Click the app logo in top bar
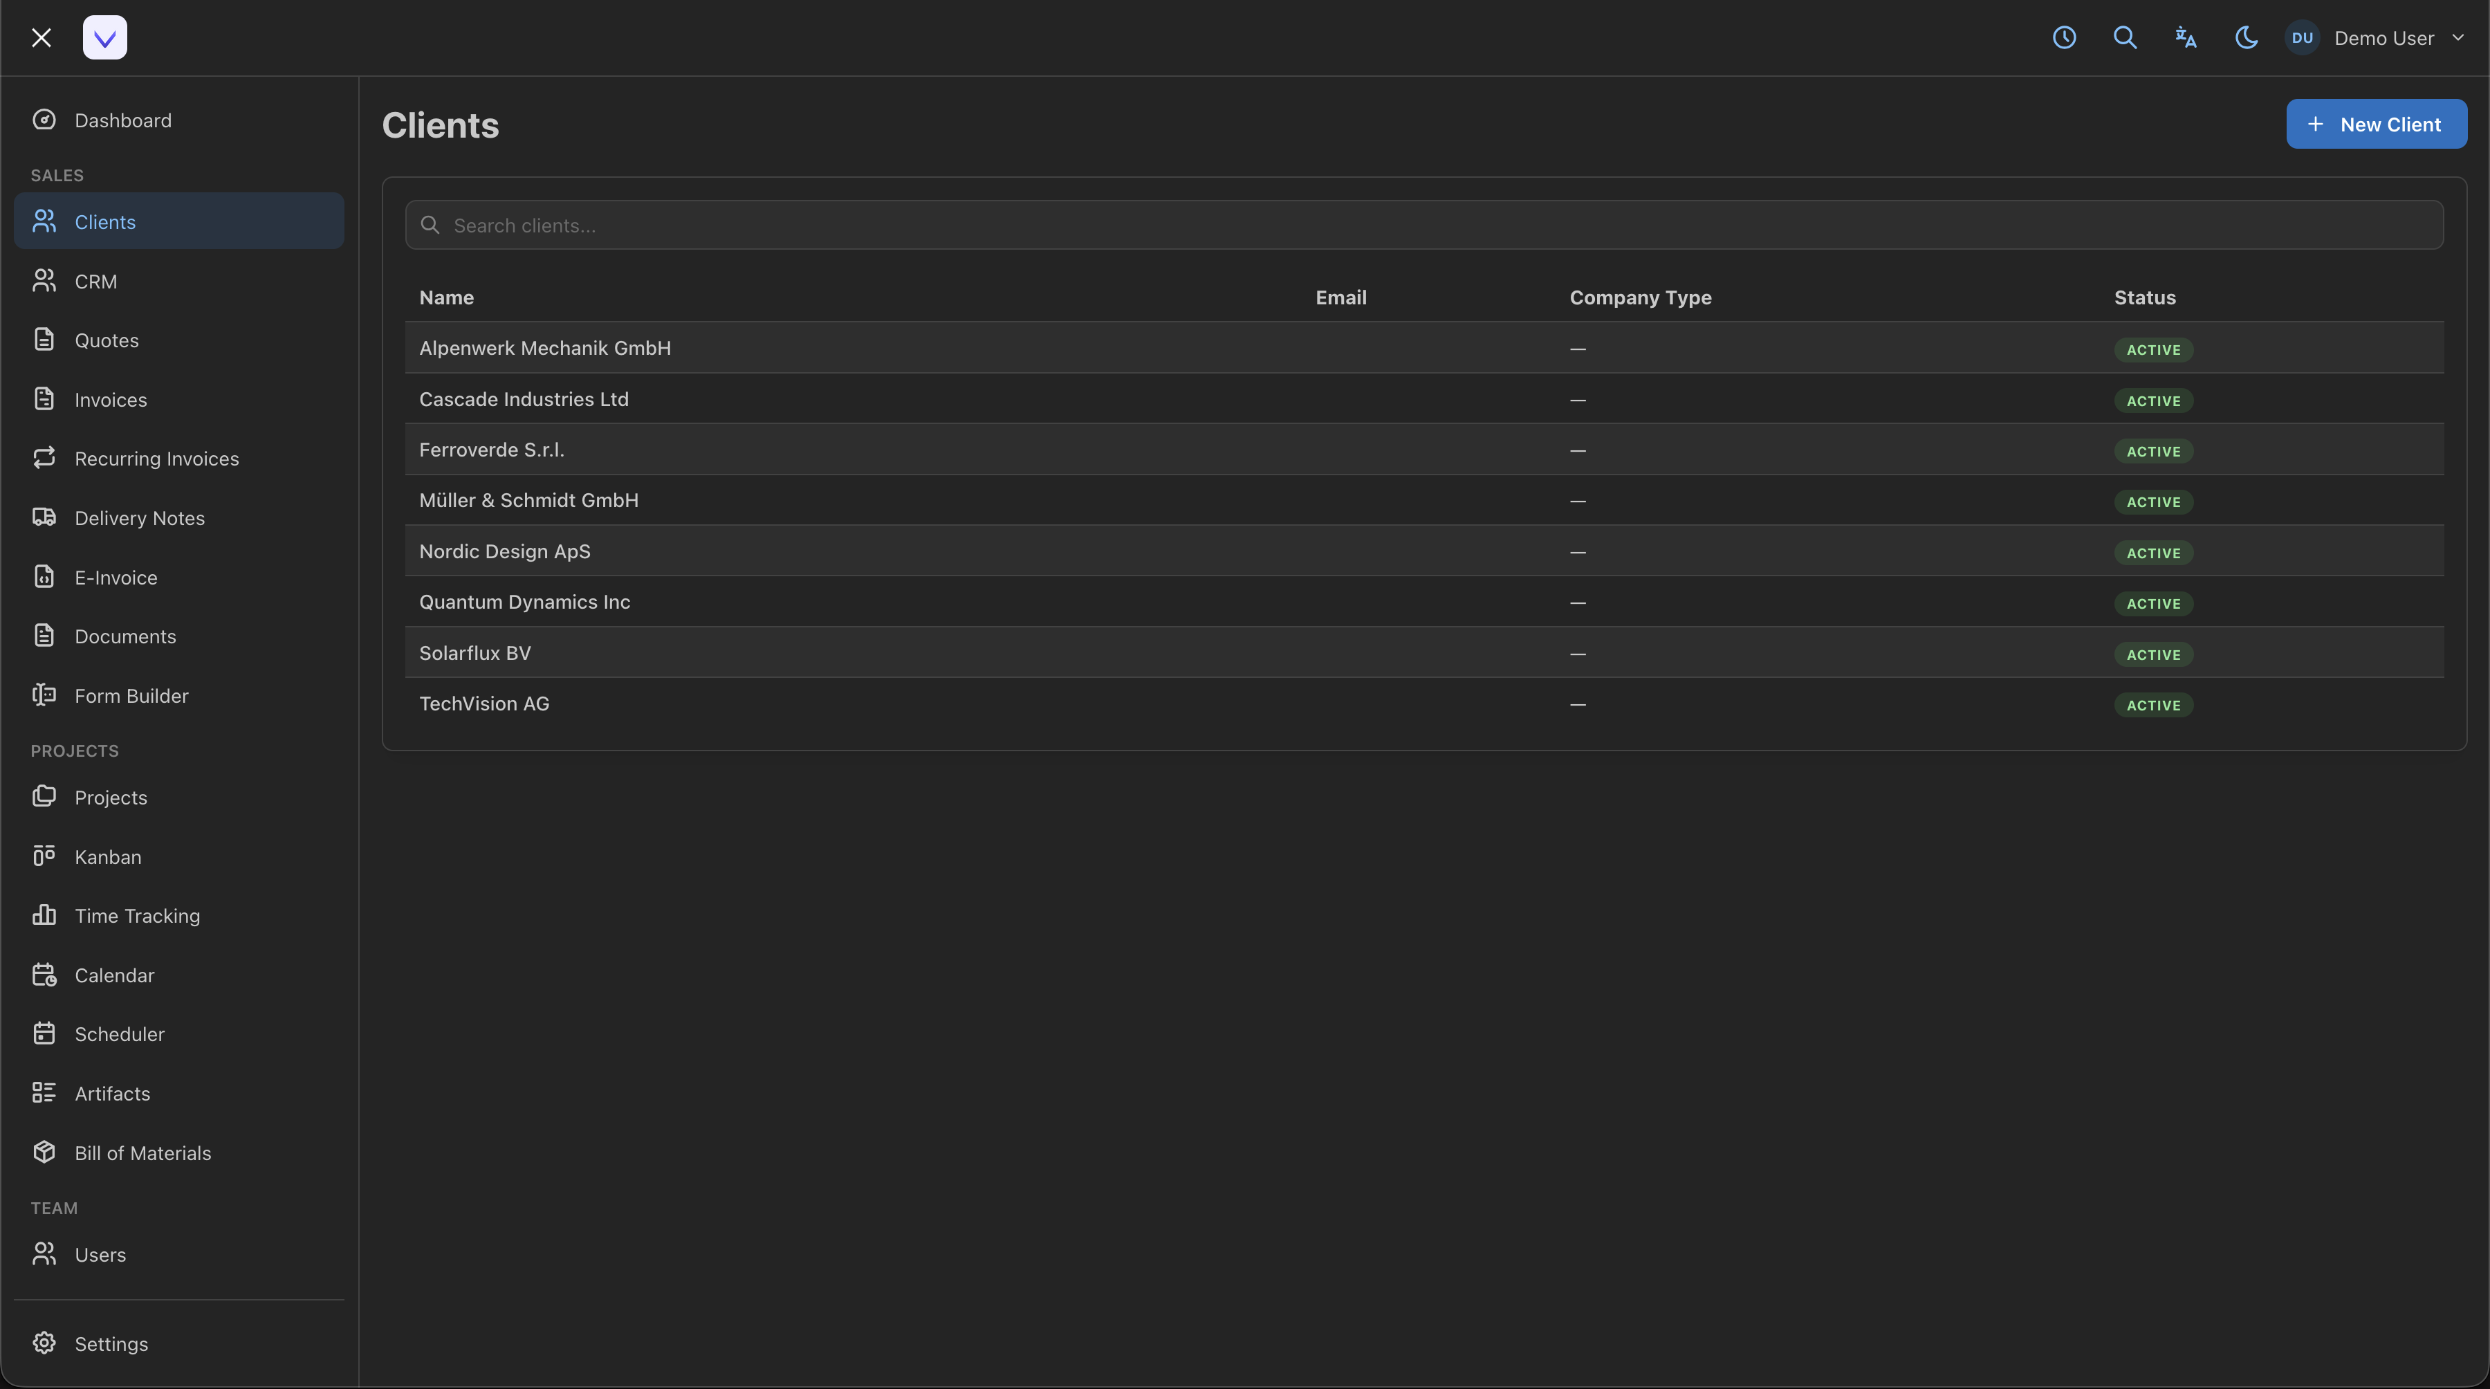Image resolution: width=2490 pixels, height=1389 pixels. pos(104,37)
